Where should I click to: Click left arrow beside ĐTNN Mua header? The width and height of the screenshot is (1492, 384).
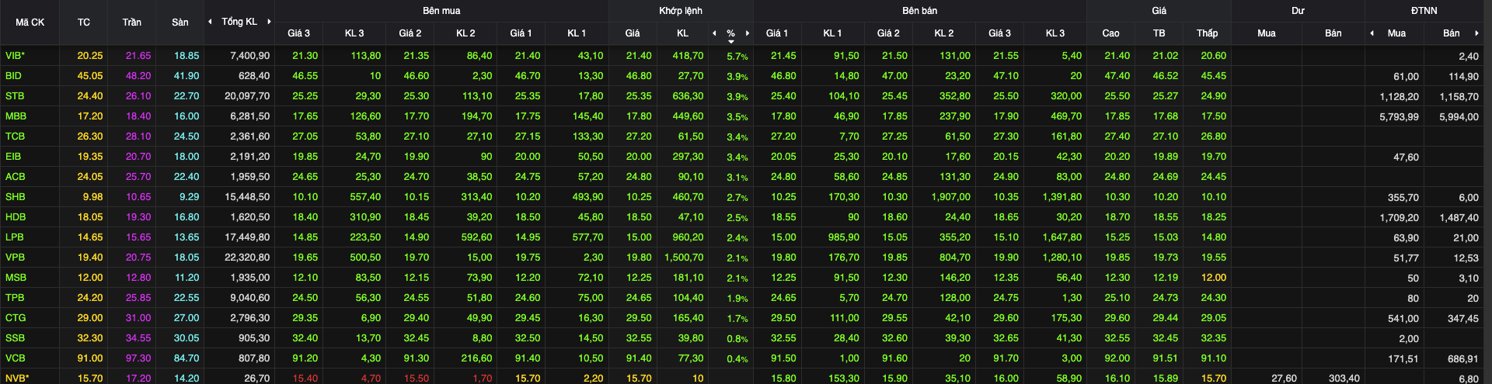[x=1372, y=33]
